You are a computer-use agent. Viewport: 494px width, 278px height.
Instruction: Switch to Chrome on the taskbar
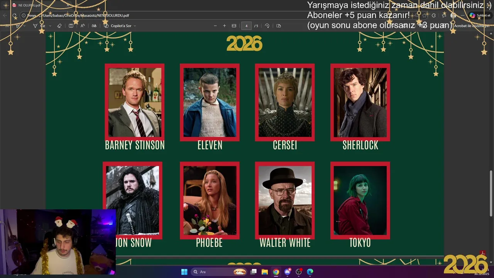276,272
